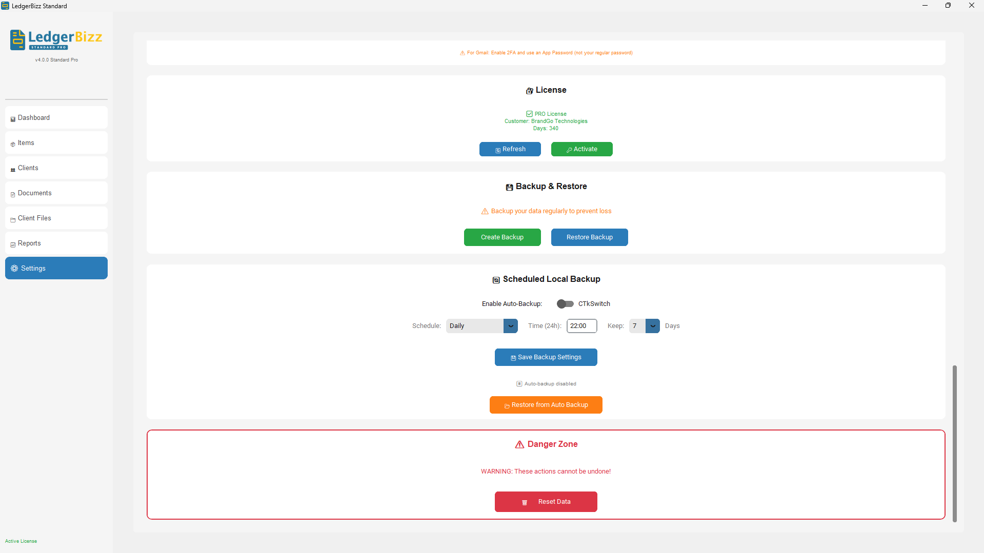Click the Backup your data regularly message
The height and width of the screenshot is (553, 984).
(x=551, y=211)
